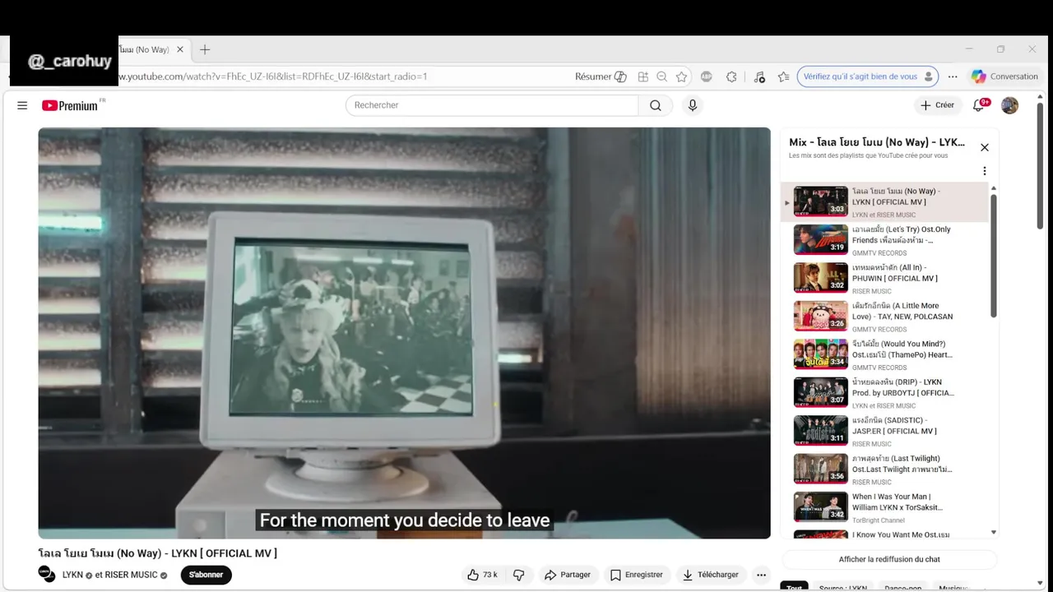This screenshot has height=592, width=1053.
Task: Click the Créer button
Action: pos(937,105)
